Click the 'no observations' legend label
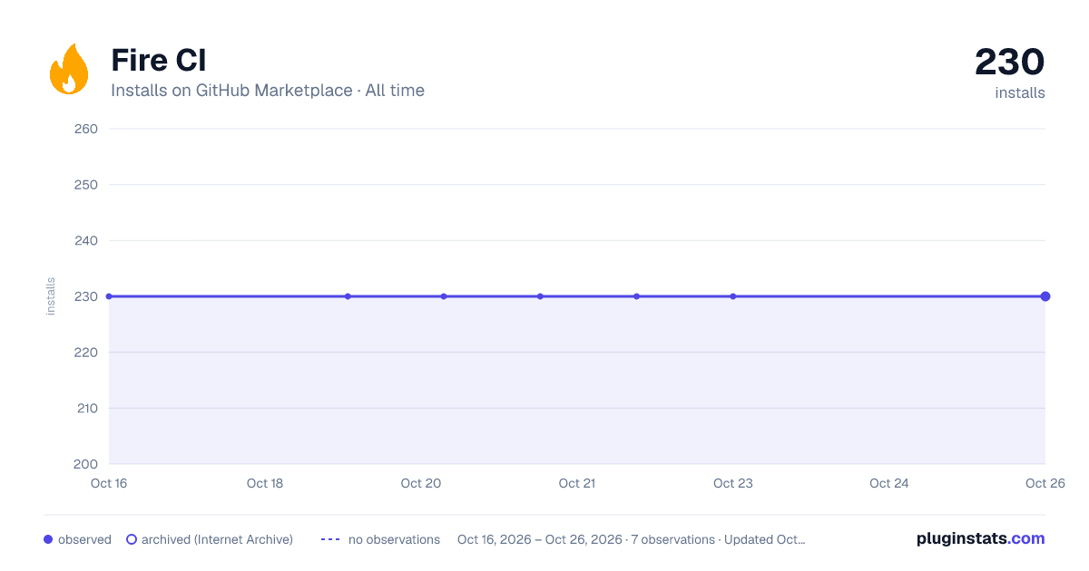The width and height of the screenshot is (1089, 571). 394,539
